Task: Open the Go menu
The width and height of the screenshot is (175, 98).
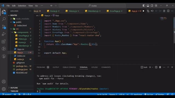Action: tap(36, 6)
